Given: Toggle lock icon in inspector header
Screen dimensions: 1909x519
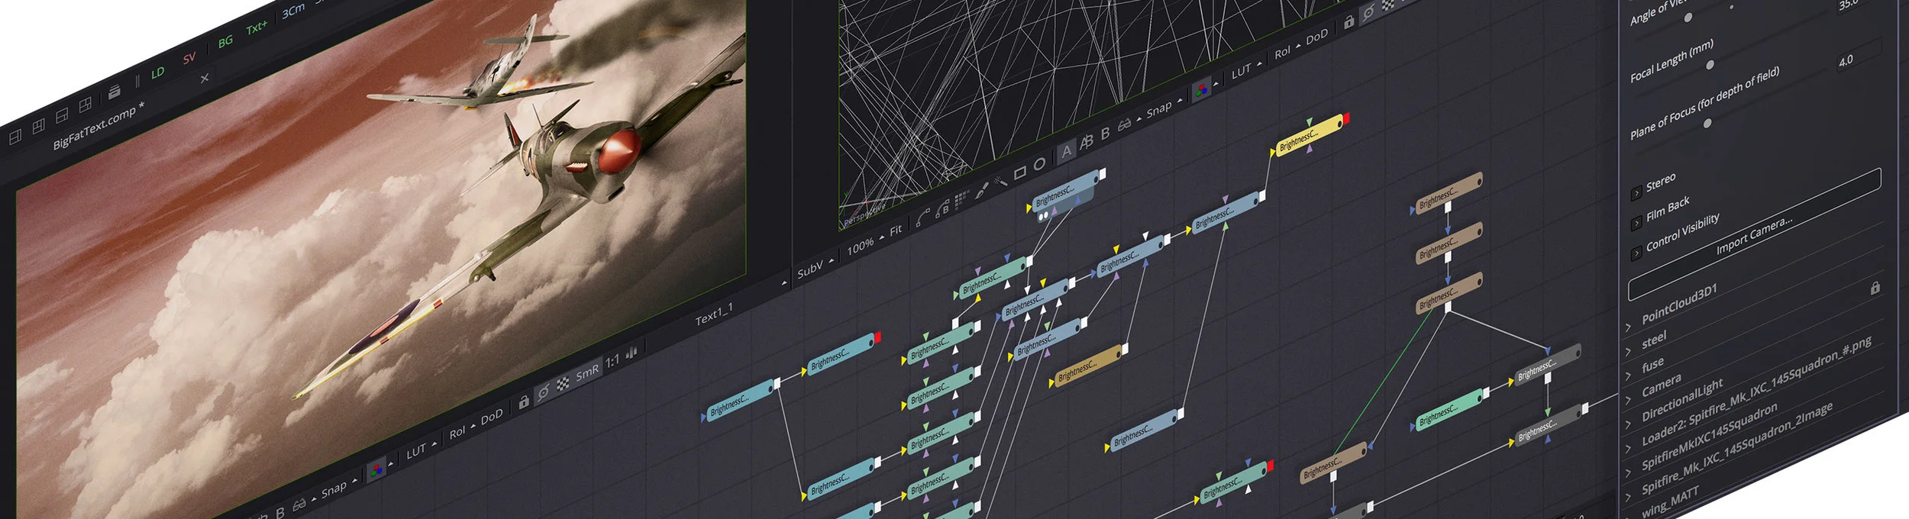Looking at the screenshot, I should (x=1875, y=288).
